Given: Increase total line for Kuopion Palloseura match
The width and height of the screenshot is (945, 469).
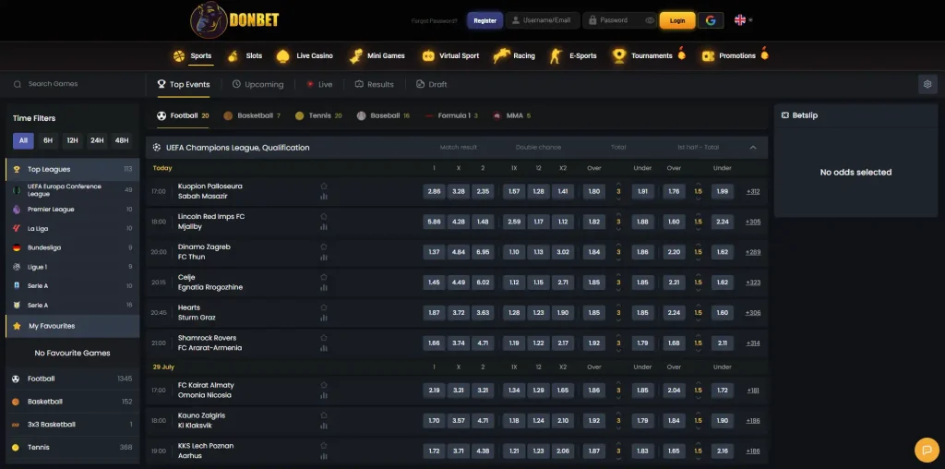Looking at the screenshot, I should point(618,184).
